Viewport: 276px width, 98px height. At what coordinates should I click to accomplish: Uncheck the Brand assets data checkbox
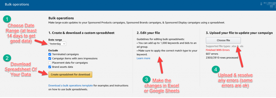point(50,67)
